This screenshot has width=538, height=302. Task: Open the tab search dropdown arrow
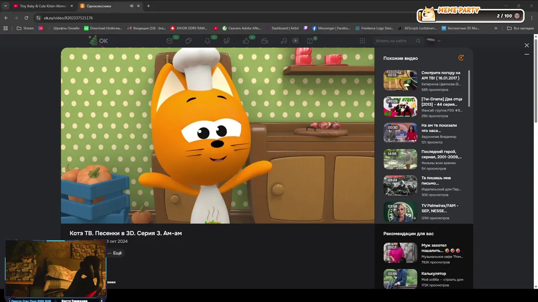(x=5, y=6)
